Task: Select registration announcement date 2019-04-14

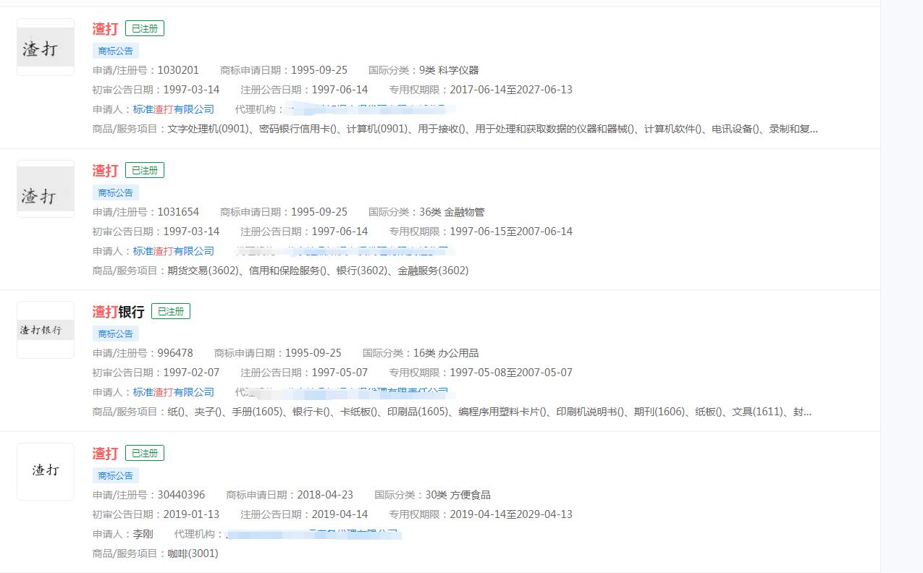Action: click(x=340, y=514)
